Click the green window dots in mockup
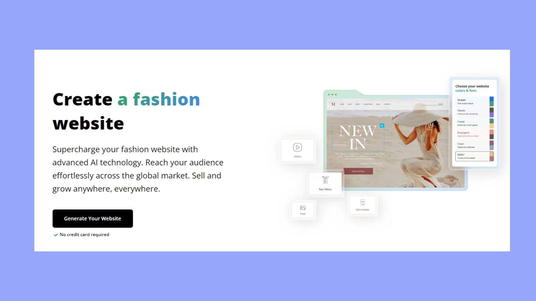The width and height of the screenshot is (536, 301). [x=332, y=94]
